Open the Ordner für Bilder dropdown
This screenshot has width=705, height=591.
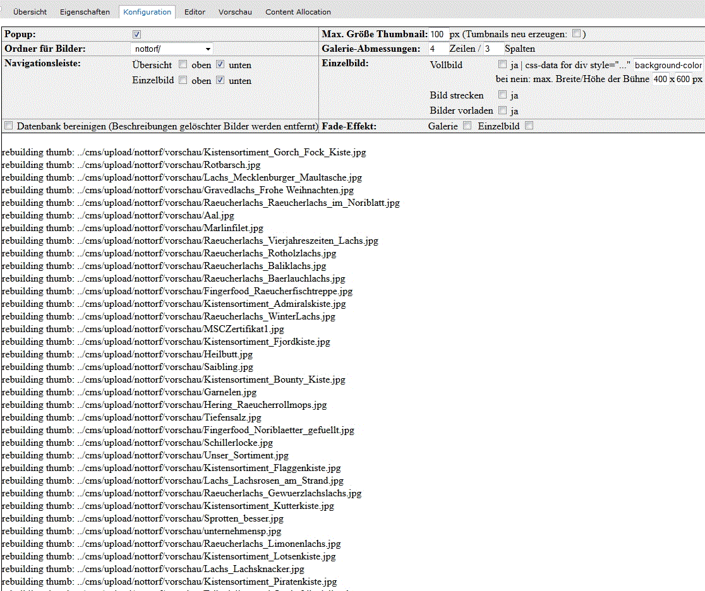pyautogui.click(x=172, y=49)
